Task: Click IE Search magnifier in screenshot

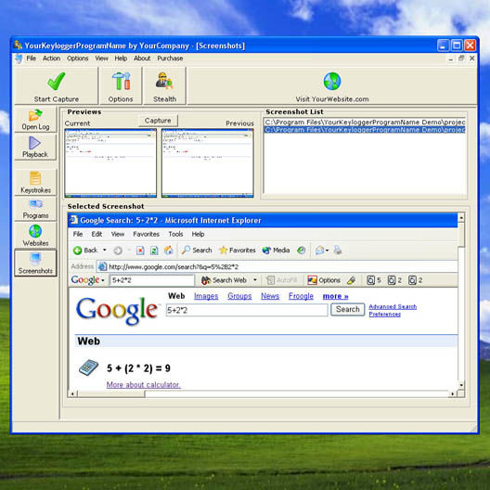Action: point(186,250)
